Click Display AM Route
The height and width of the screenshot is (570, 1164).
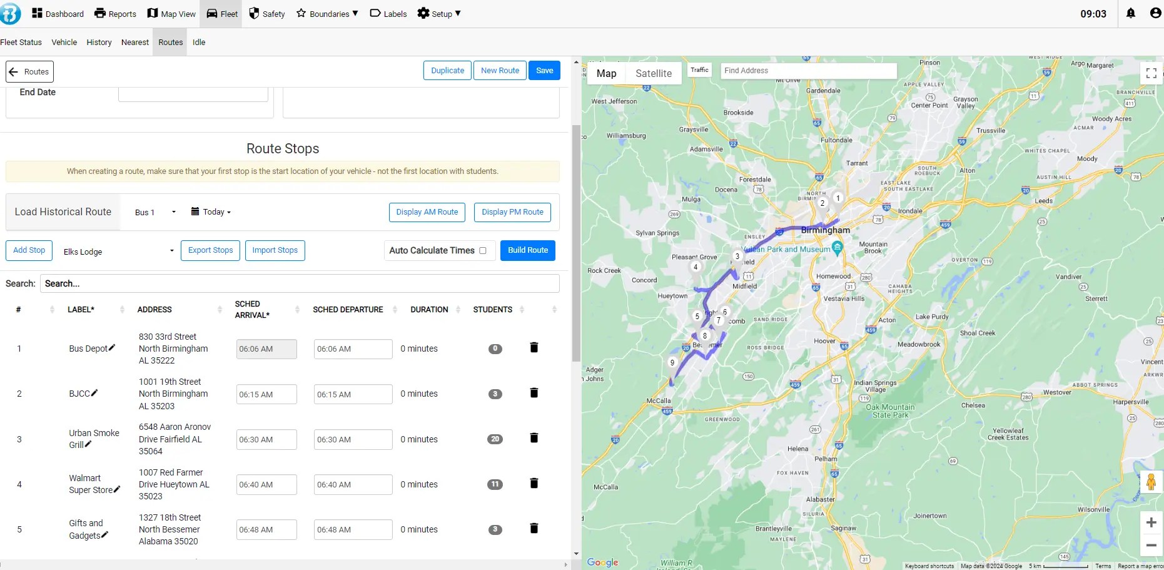point(427,212)
